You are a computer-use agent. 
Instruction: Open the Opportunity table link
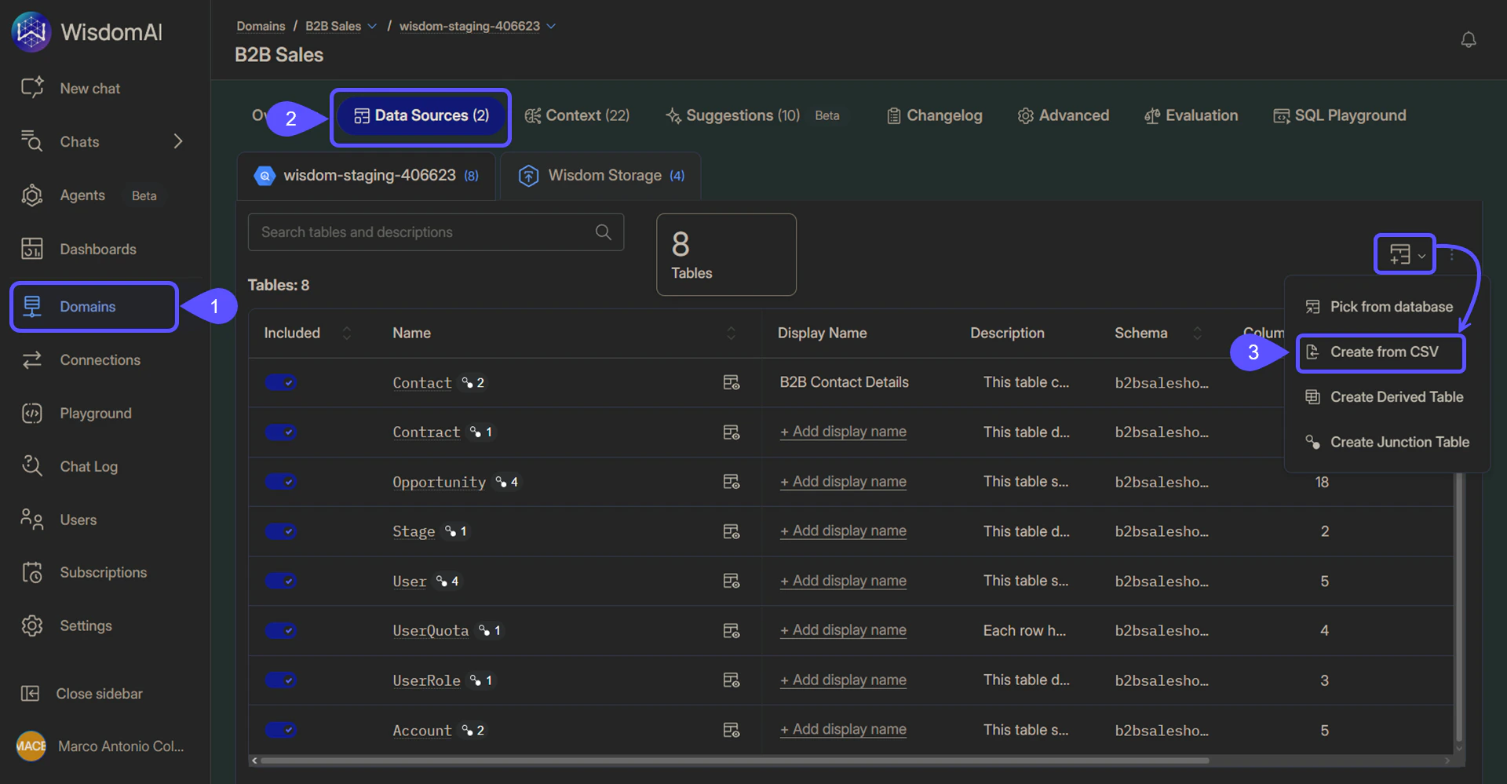click(439, 482)
